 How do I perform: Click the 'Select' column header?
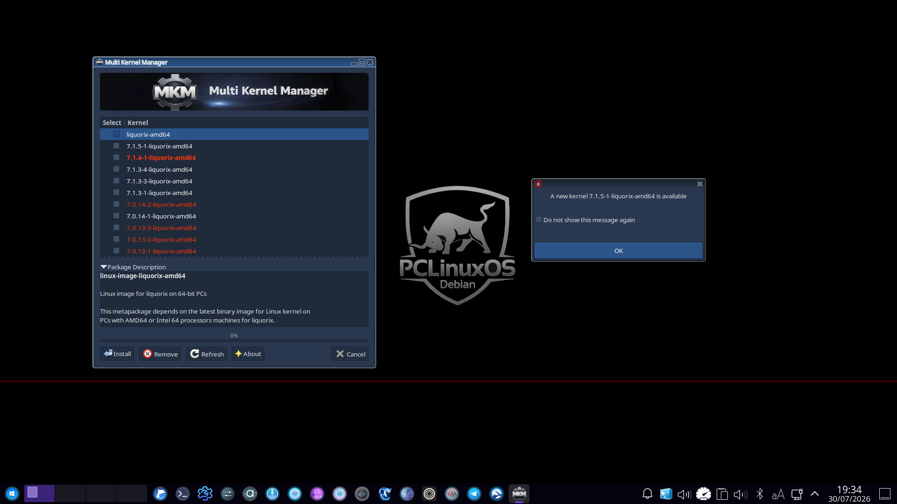click(x=112, y=123)
